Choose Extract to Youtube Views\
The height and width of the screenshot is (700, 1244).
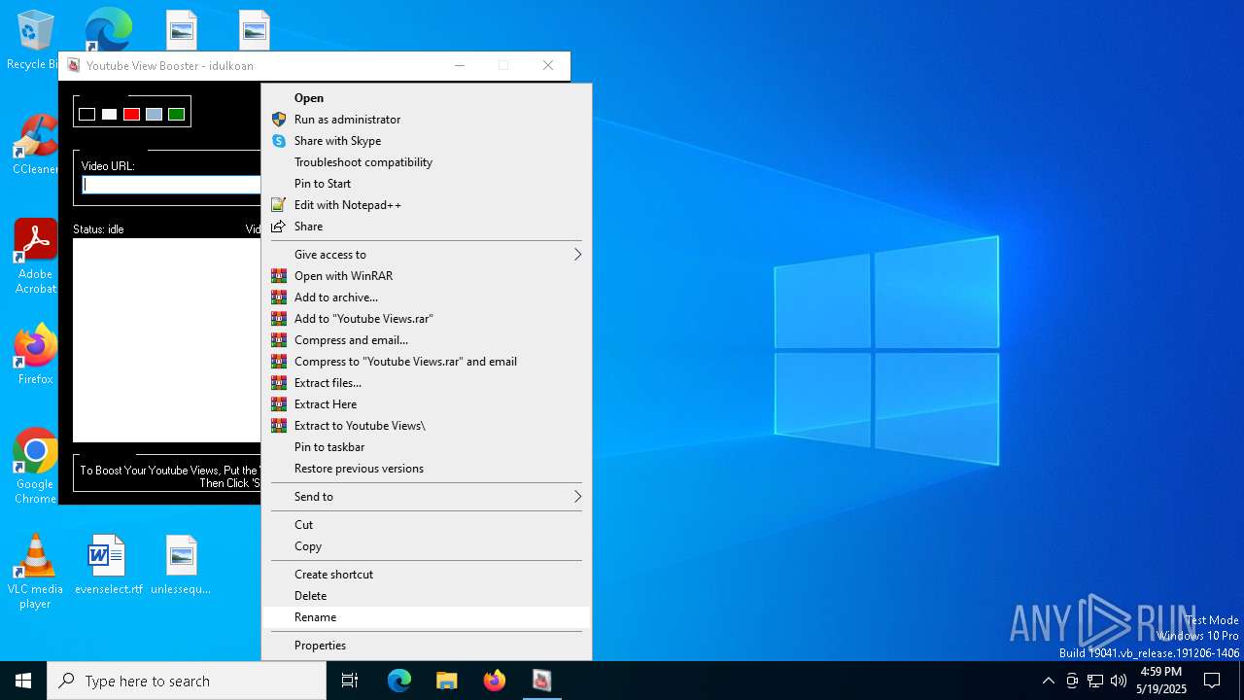[x=427, y=426]
